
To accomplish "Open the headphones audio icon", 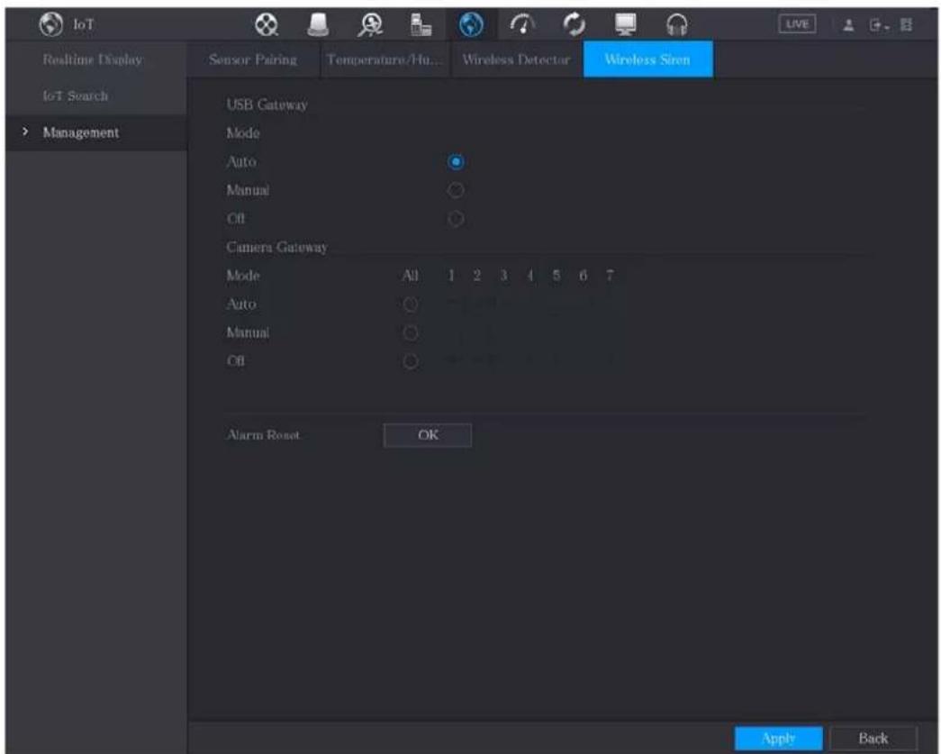I will pyautogui.click(x=677, y=24).
